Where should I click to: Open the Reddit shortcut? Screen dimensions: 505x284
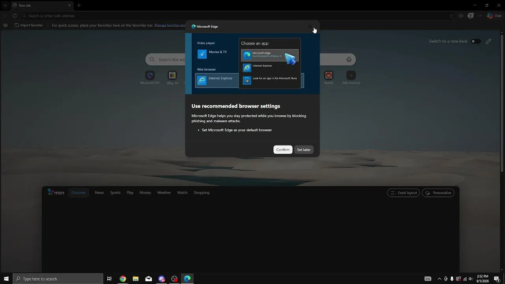[329, 77]
